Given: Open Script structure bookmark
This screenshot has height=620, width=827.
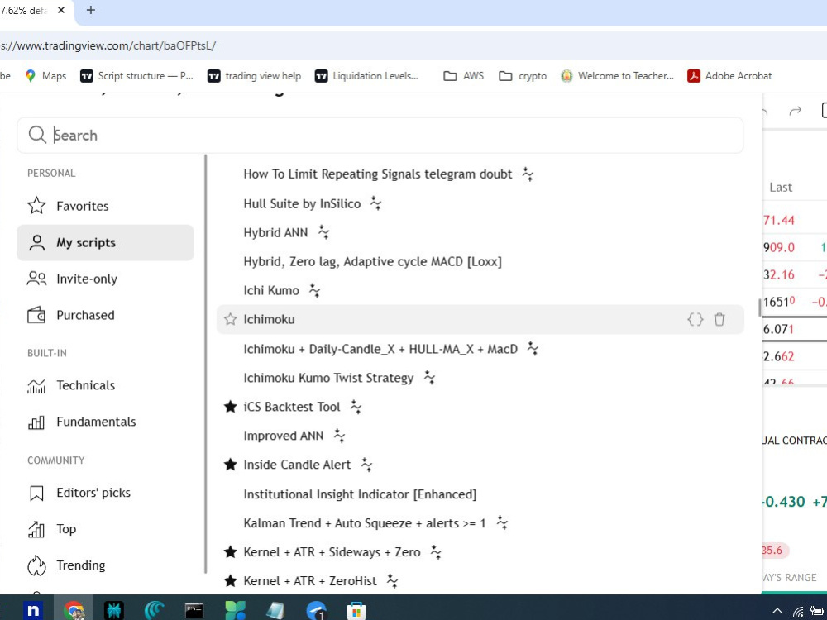Looking at the screenshot, I should pos(136,76).
